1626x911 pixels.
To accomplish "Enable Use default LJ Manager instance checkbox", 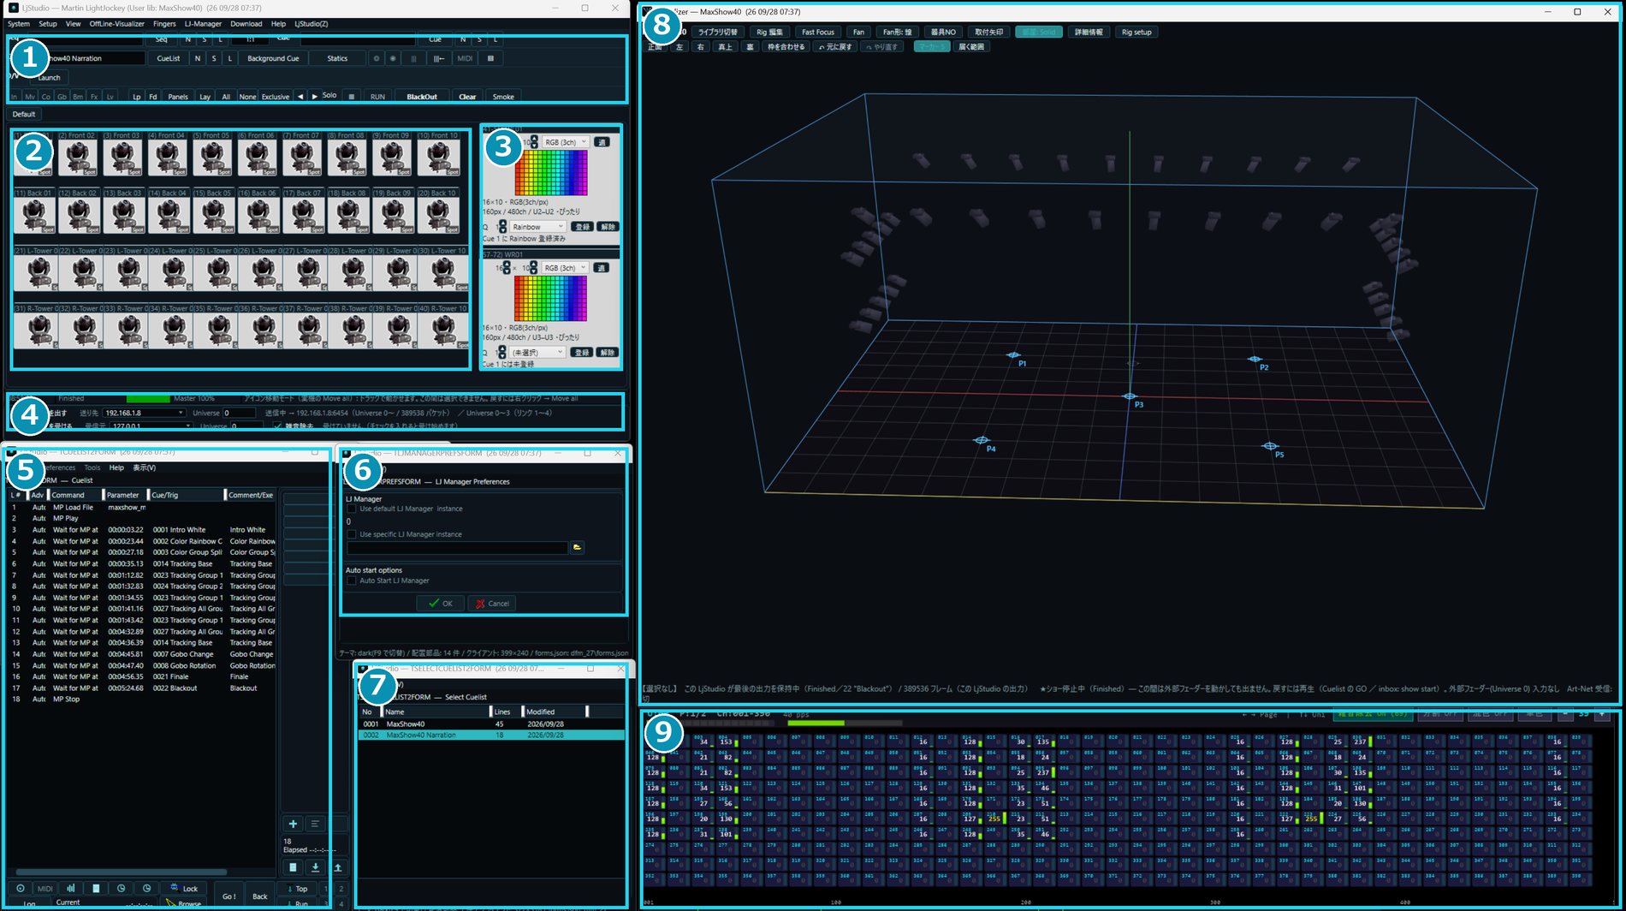I will pyautogui.click(x=352, y=509).
